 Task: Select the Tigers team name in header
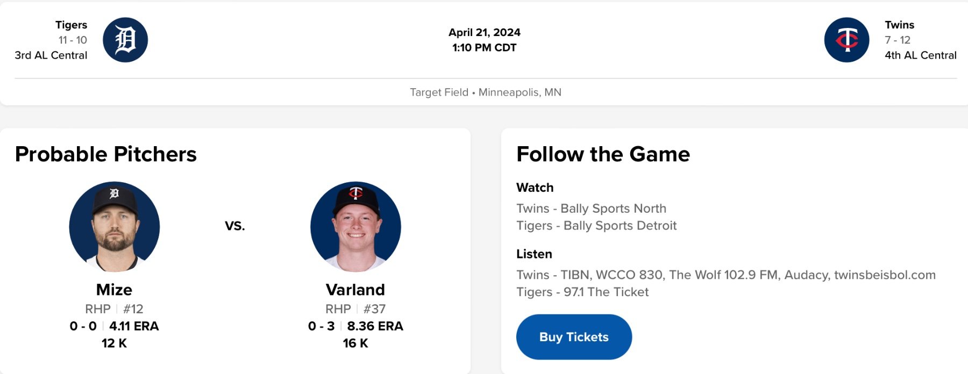[71, 25]
